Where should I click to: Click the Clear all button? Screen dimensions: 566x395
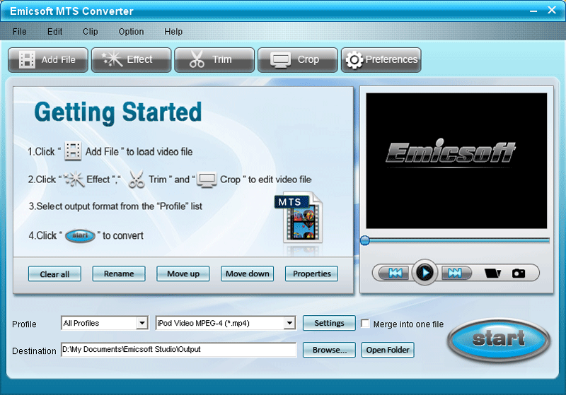54,274
